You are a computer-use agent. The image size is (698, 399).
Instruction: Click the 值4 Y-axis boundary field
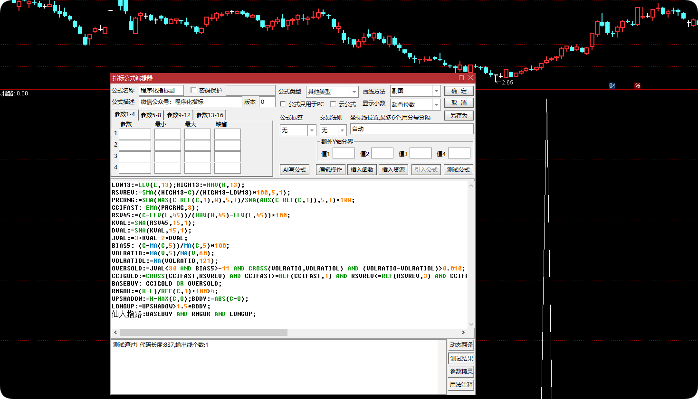click(459, 153)
